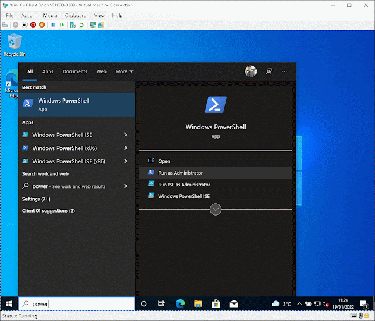Open Microsoft Edge from the taskbar
This screenshot has width=375, height=321.
pos(180,304)
